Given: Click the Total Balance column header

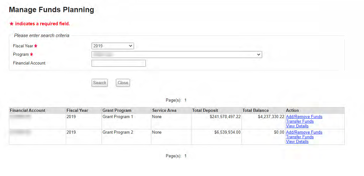Looking at the screenshot, I should pos(256,111).
